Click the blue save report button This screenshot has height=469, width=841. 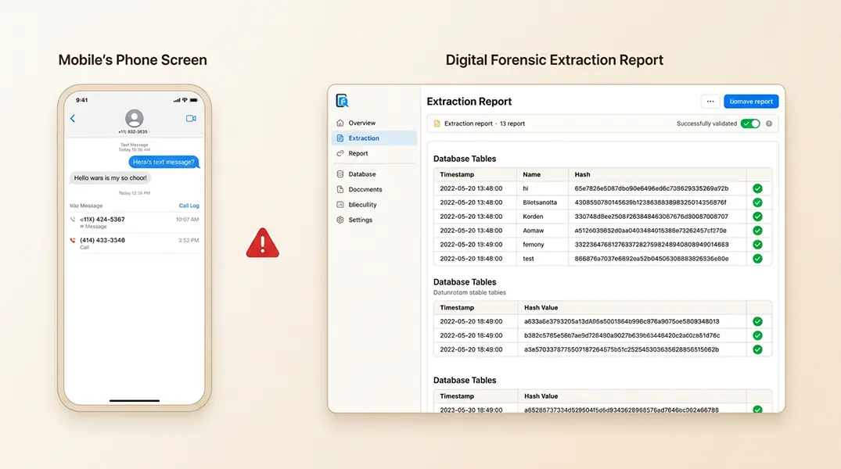click(751, 102)
